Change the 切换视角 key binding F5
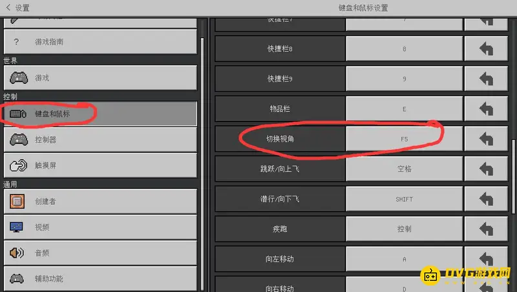 (x=405, y=139)
